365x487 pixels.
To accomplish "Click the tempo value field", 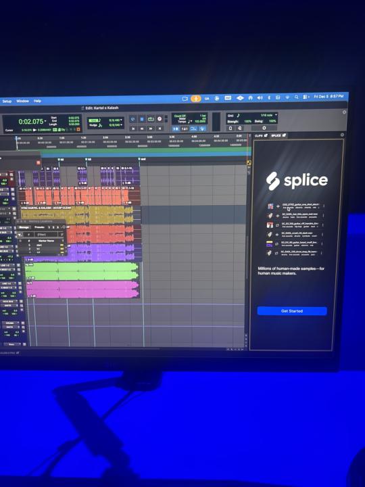I will coord(200,122).
